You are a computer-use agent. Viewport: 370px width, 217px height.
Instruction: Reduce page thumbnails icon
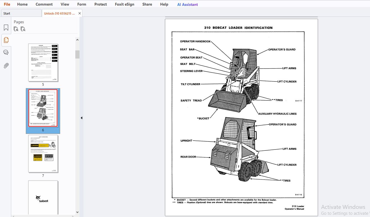point(23,29)
